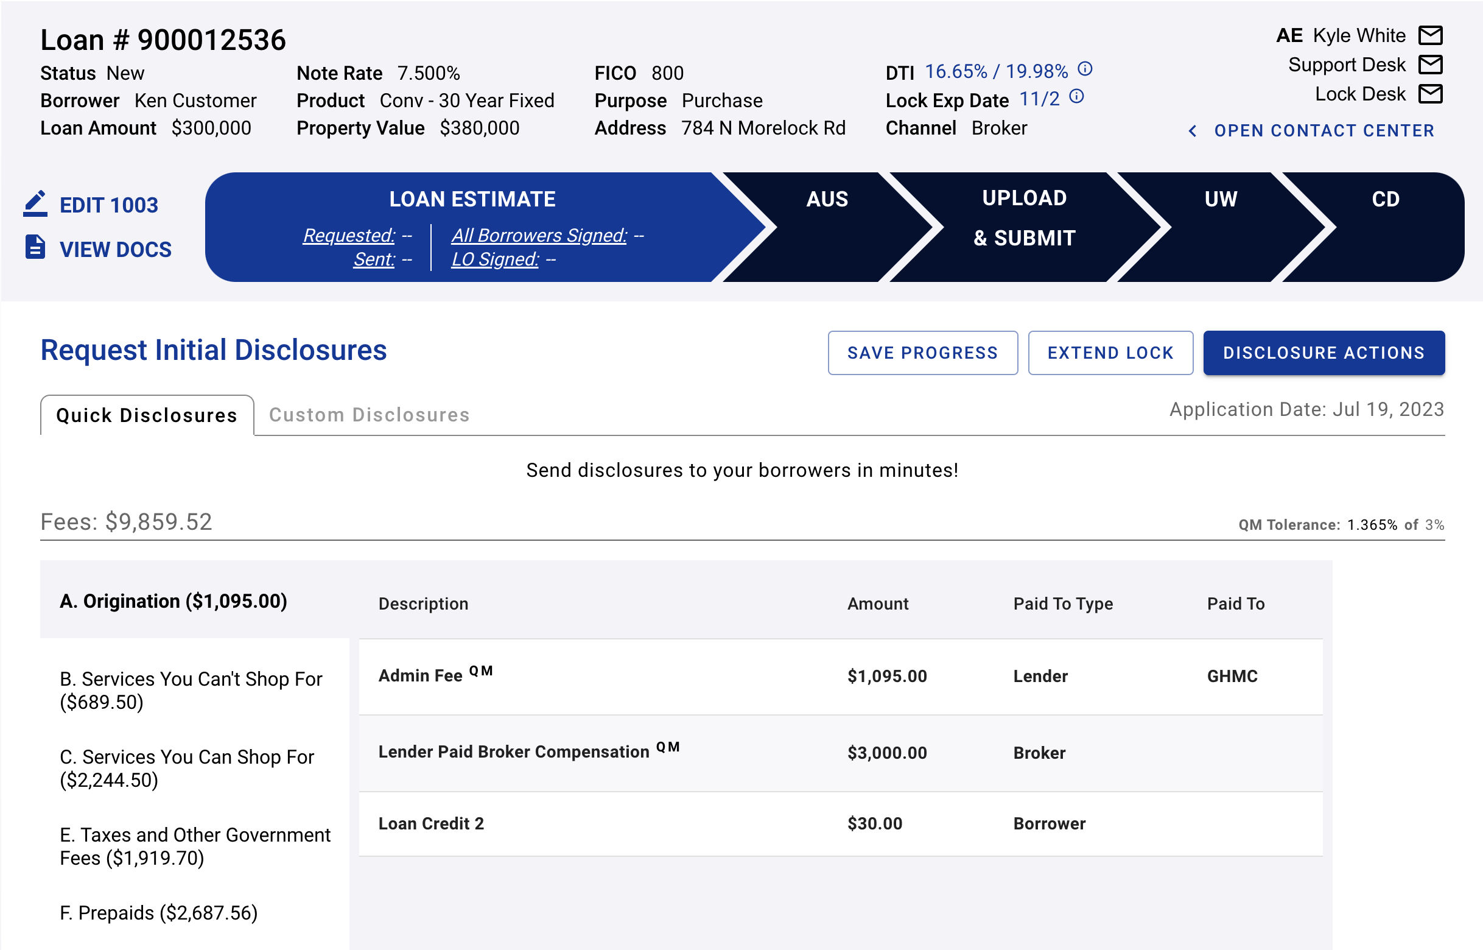The height and width of the screenshot is (950, 1483).
Task: Click Description column header
Action: [x=423, y=603]
